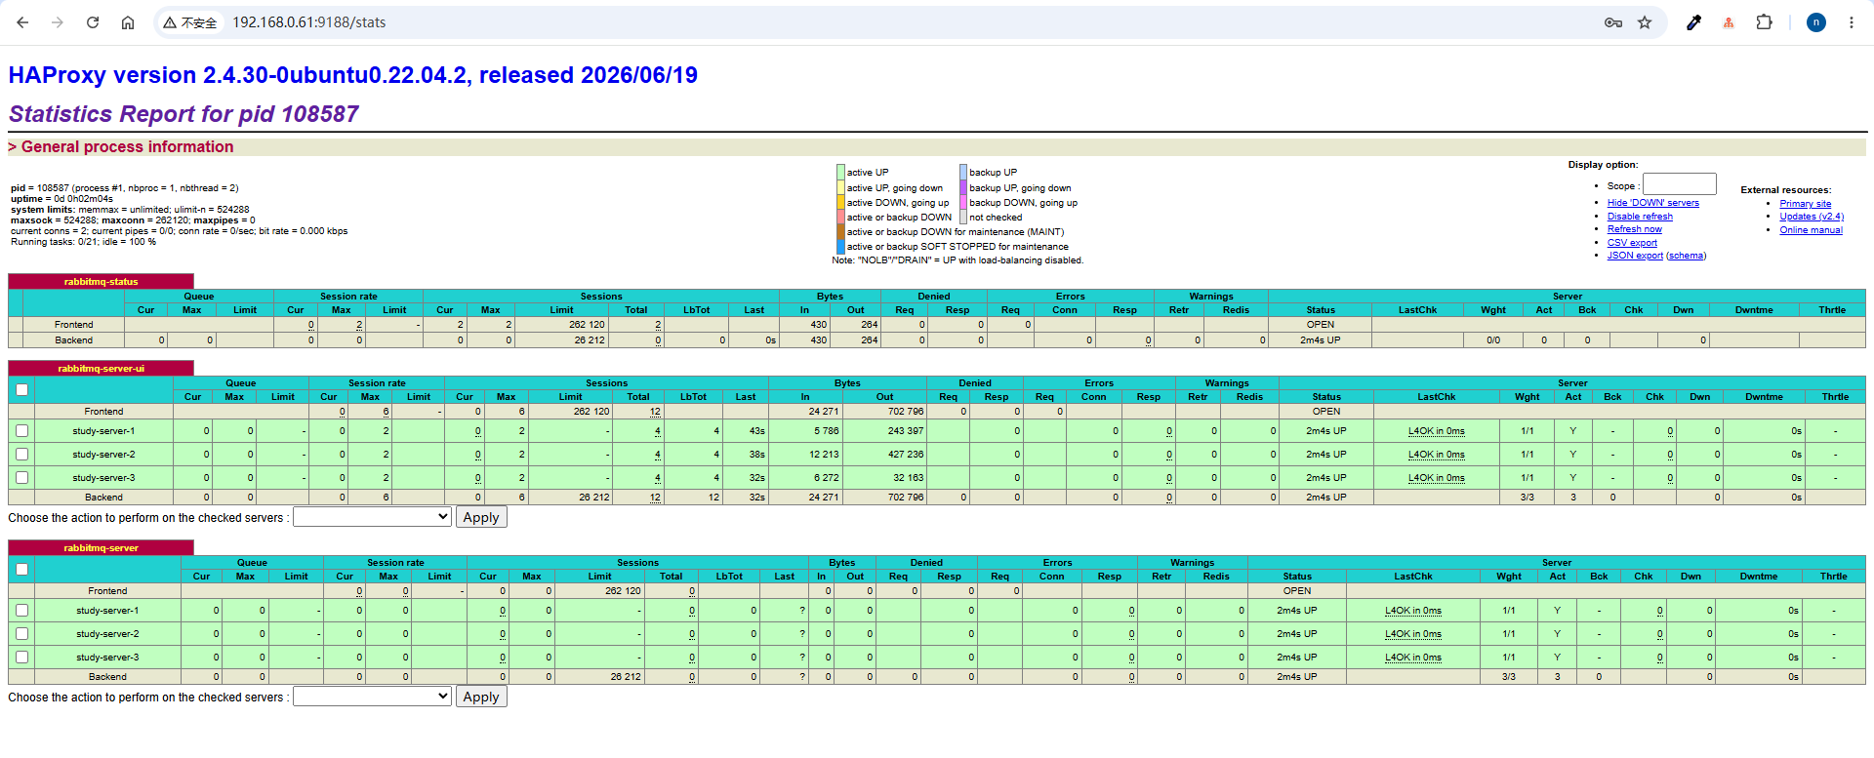Click the rabbitmq-status proxy title
Image resolution: width=1874 pixels, height=758 pixels.
[102, 282]
